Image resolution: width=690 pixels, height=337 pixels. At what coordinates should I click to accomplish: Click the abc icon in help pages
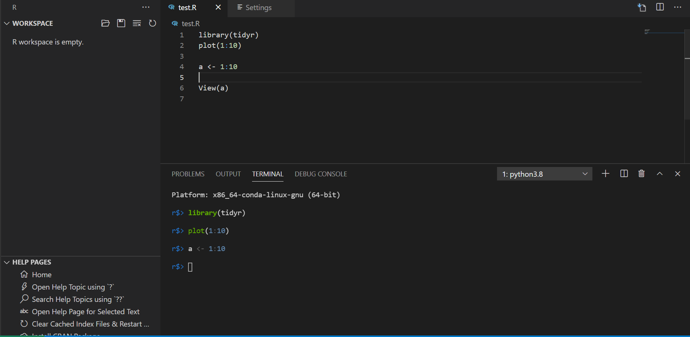click(24, 311)
